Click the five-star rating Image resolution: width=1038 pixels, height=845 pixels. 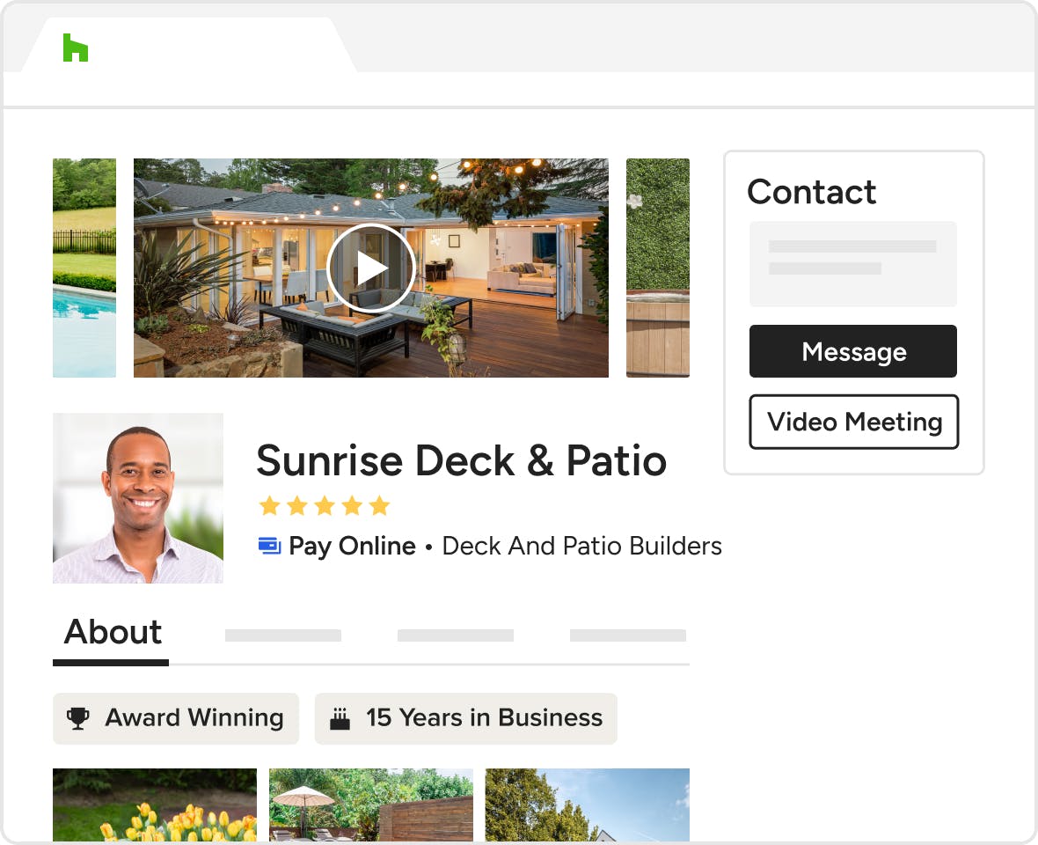(324, 505)
